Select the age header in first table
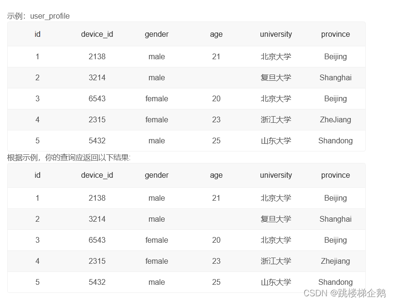Screen dimensions: 393x302 (x=216, y=34)
